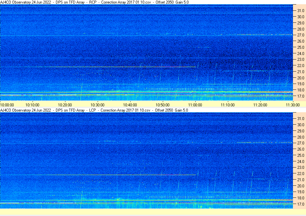Click the 31.0 frequency label on LCP panel
This screenshot has height=216, width=306.
click(x=300, y=118)
